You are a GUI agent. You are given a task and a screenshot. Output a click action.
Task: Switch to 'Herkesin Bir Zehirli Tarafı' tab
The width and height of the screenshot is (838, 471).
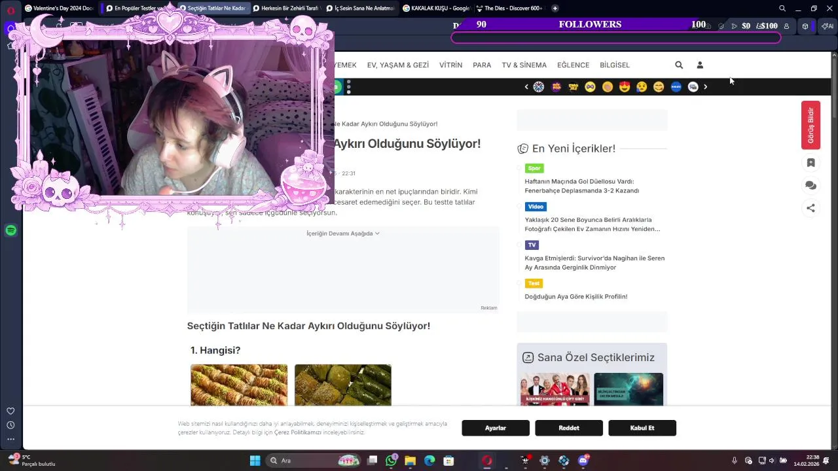coord(285,9)
